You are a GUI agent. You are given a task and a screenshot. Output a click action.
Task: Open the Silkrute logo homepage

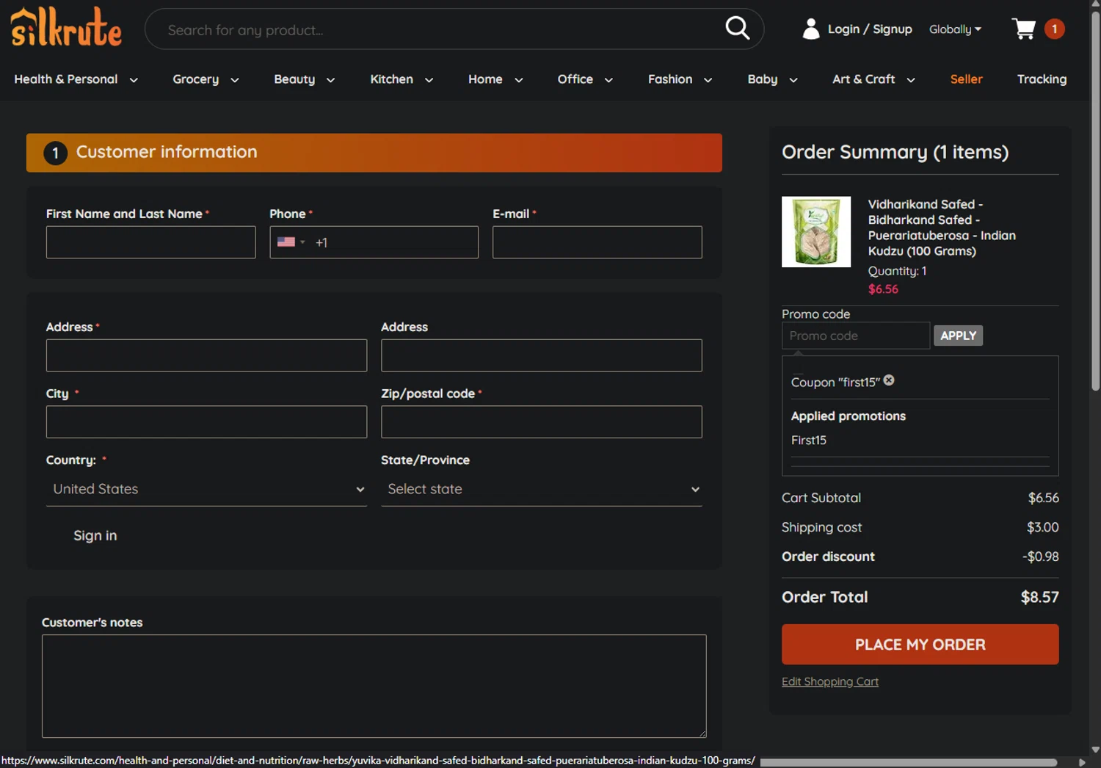pos(66,28)
